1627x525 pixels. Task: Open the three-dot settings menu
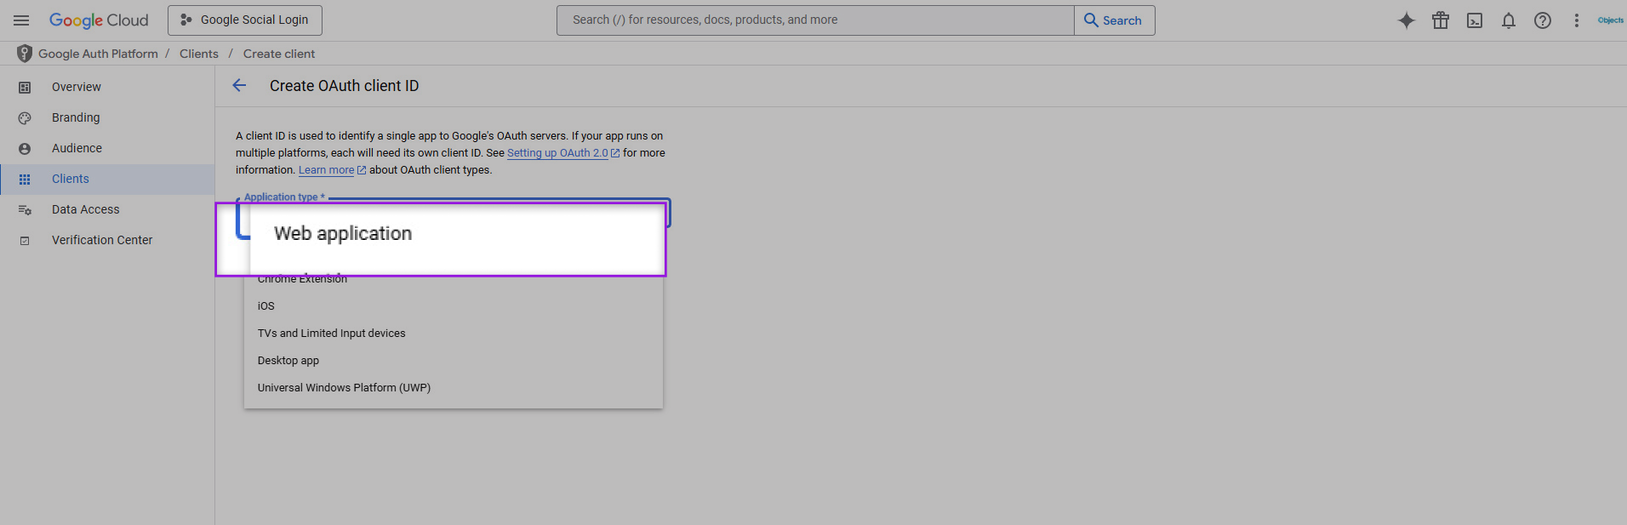(x=1576, y=20)
